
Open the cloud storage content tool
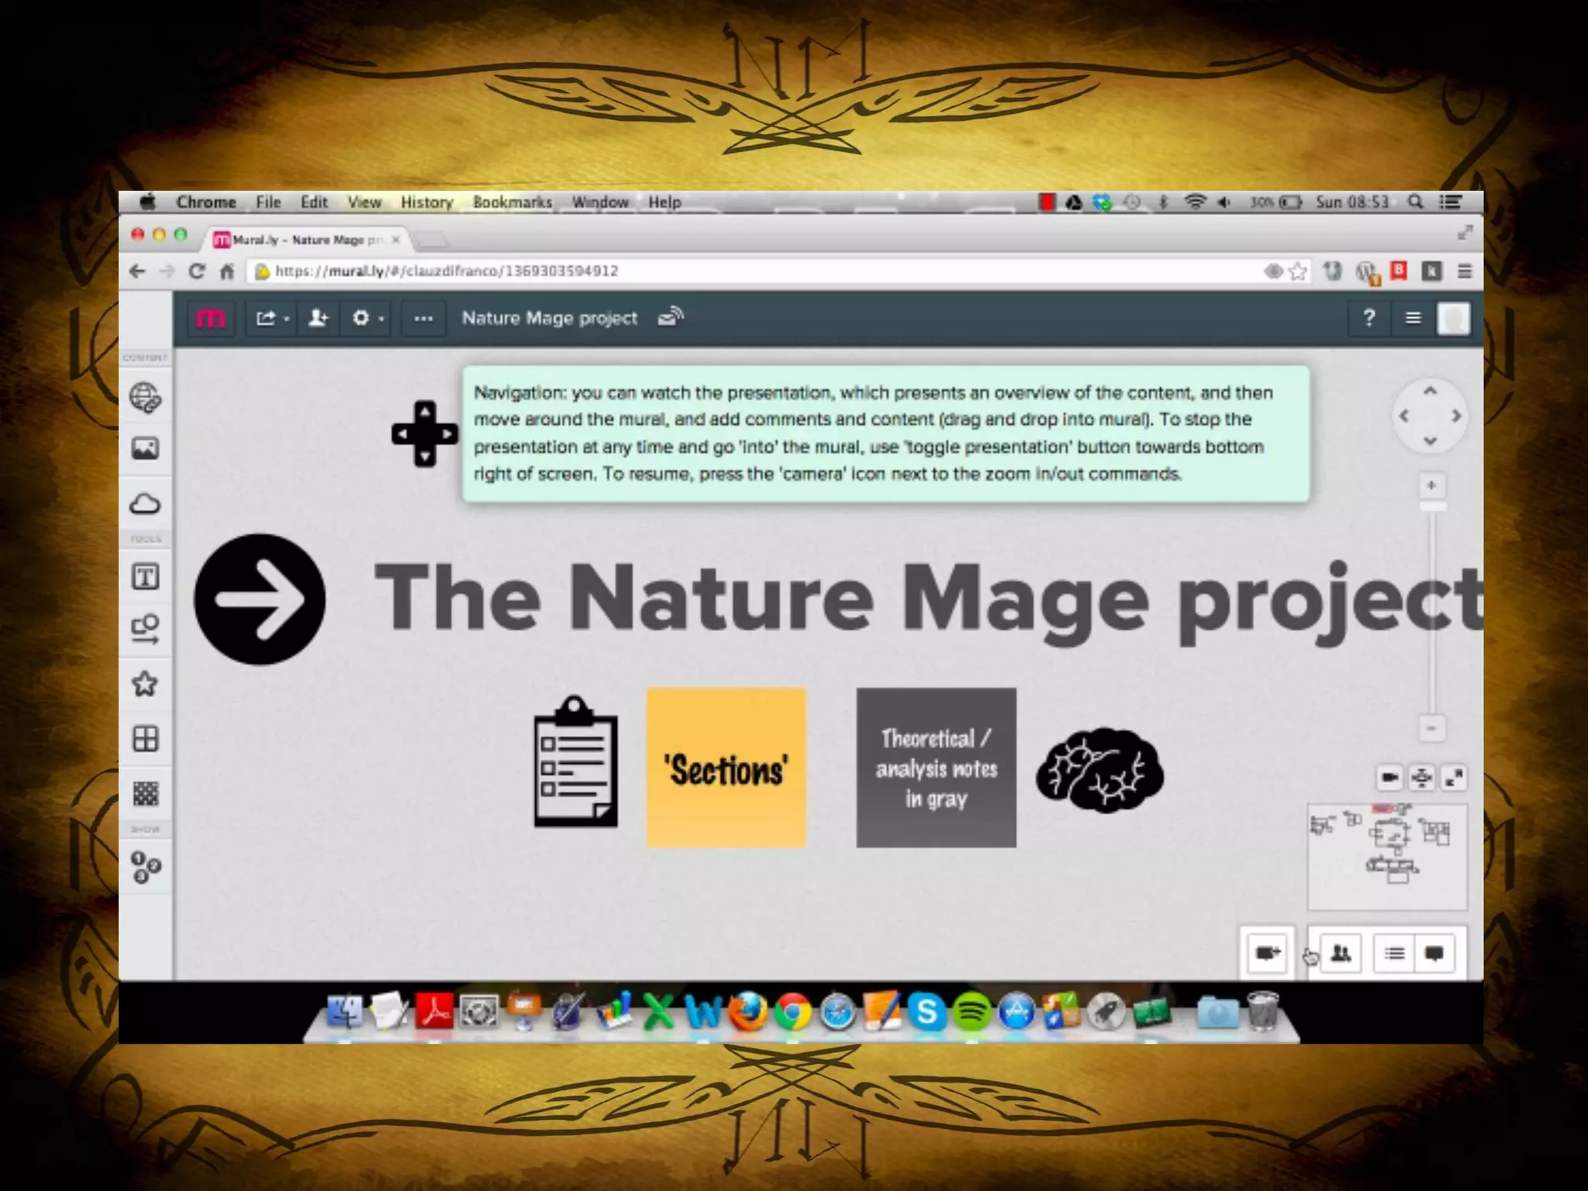(145, 504)
